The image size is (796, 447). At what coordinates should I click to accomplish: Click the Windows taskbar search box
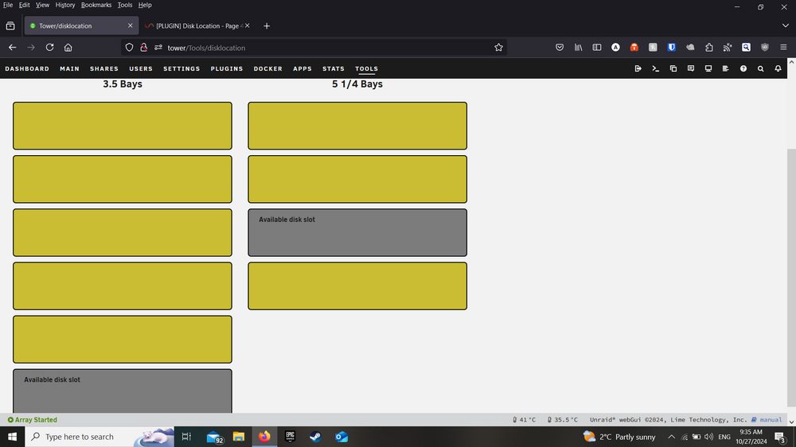99,437
